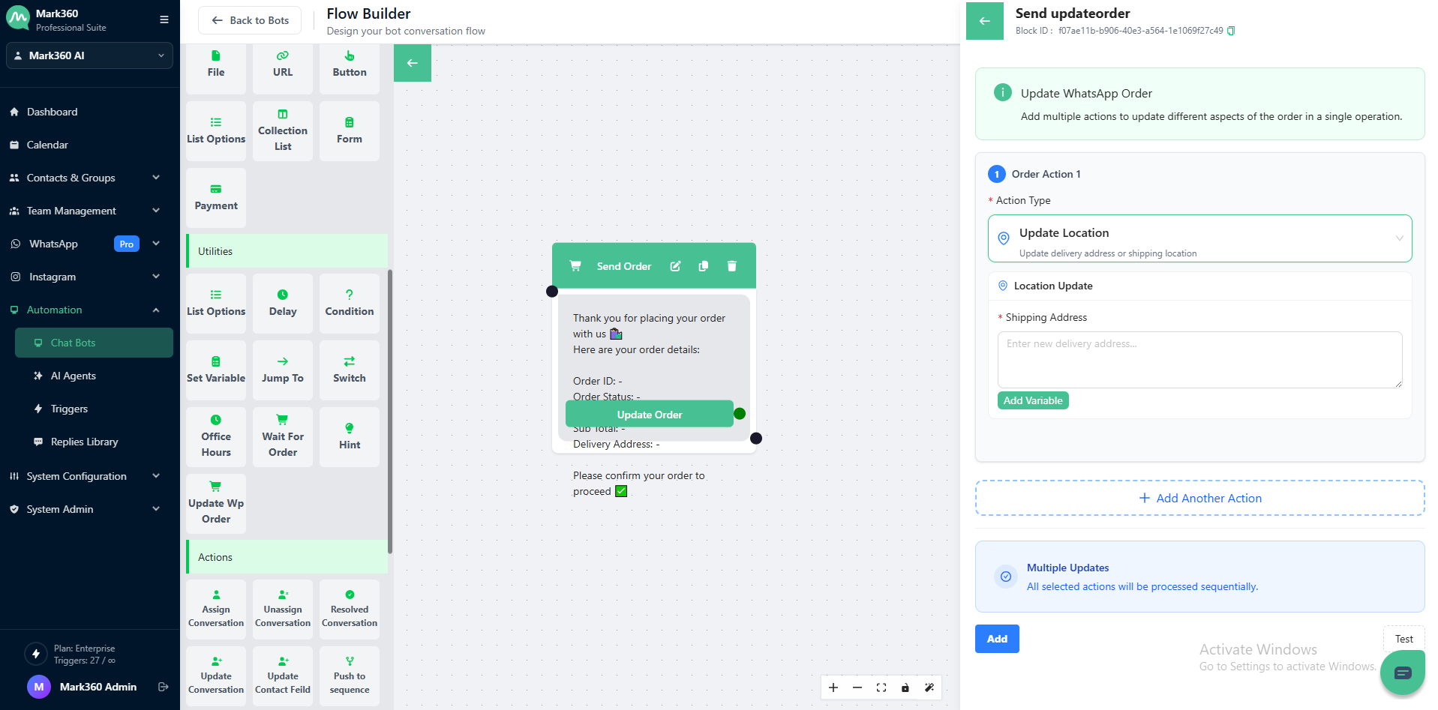Open AI Agents in the sidebar

pos(74,376)
